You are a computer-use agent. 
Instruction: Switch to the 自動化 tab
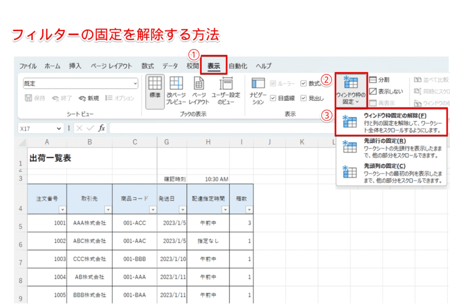[x=238, y=66]
